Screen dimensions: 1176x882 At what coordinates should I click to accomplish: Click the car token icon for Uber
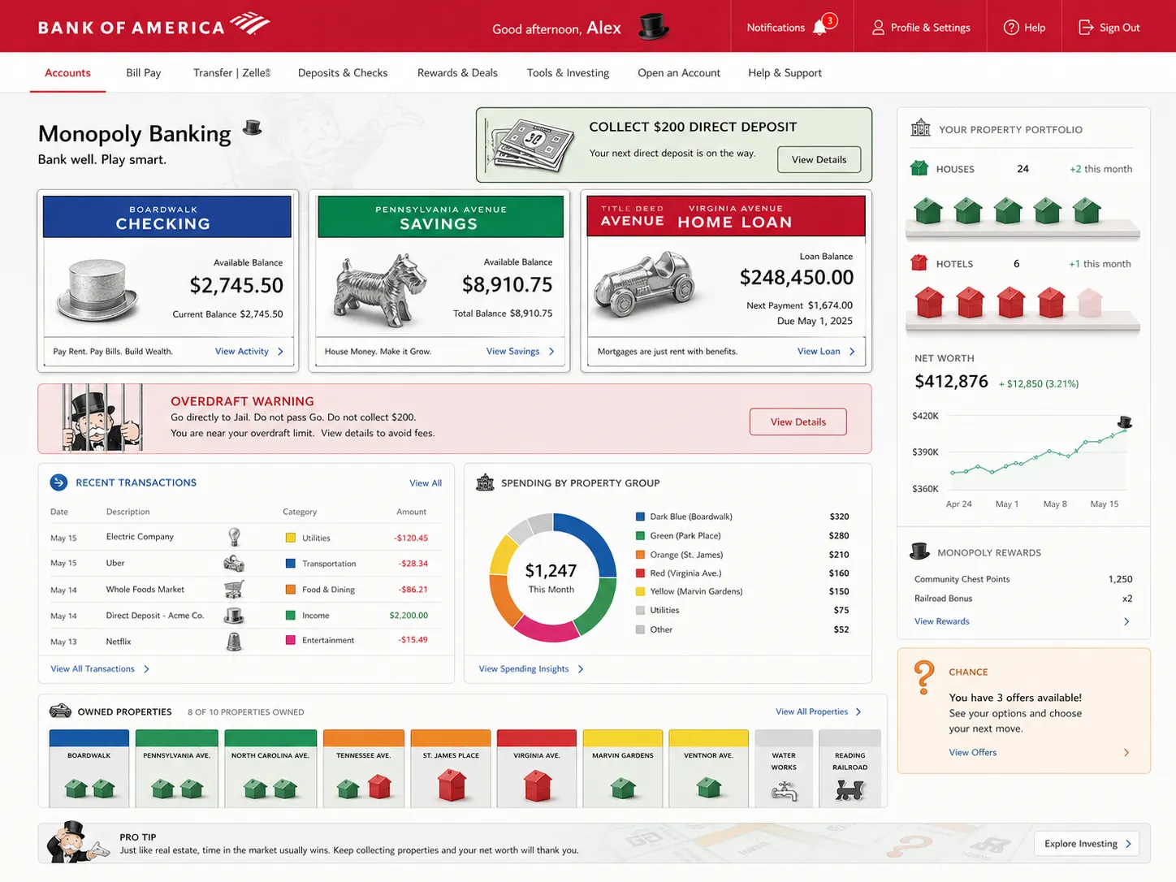(234, 563)
